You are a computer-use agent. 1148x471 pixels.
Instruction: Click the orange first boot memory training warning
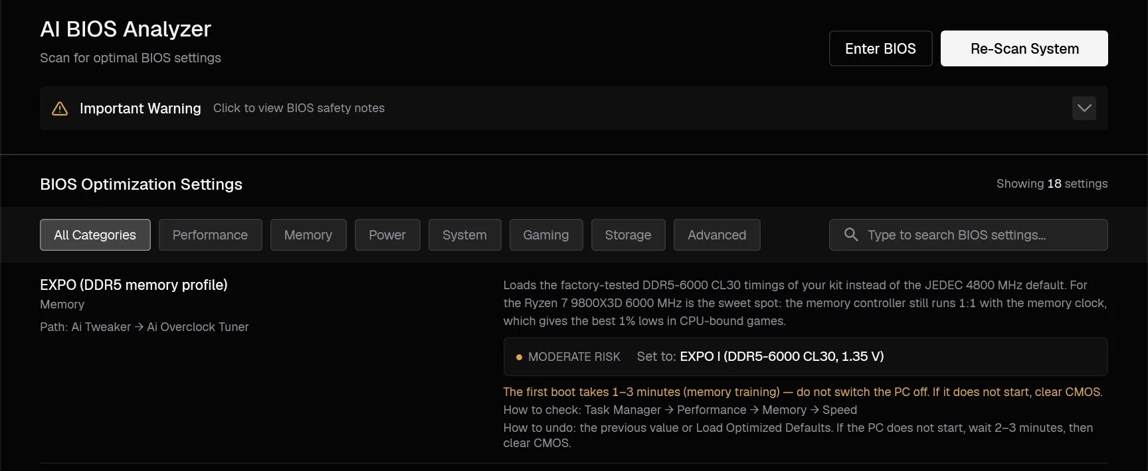pos(803,392)
